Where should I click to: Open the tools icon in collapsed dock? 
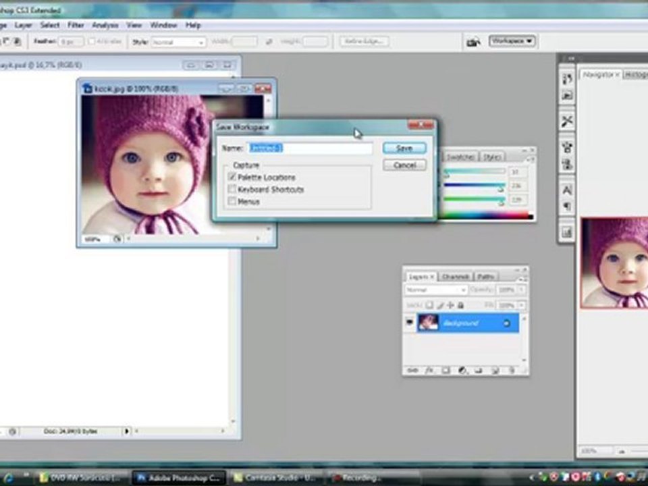pyautogui.click(x=567, y=121)
